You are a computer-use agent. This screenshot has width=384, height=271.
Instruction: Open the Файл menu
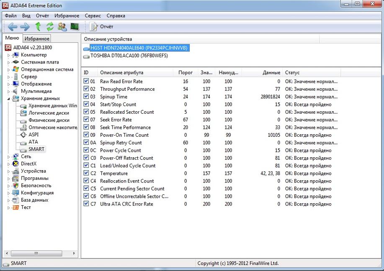(10, 15)
